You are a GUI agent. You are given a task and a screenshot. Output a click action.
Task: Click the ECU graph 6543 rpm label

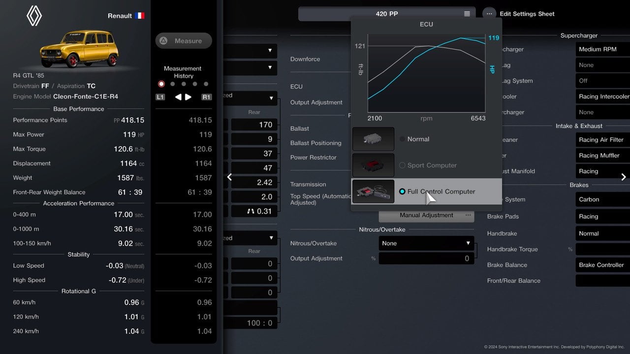[x=478, y=118]
